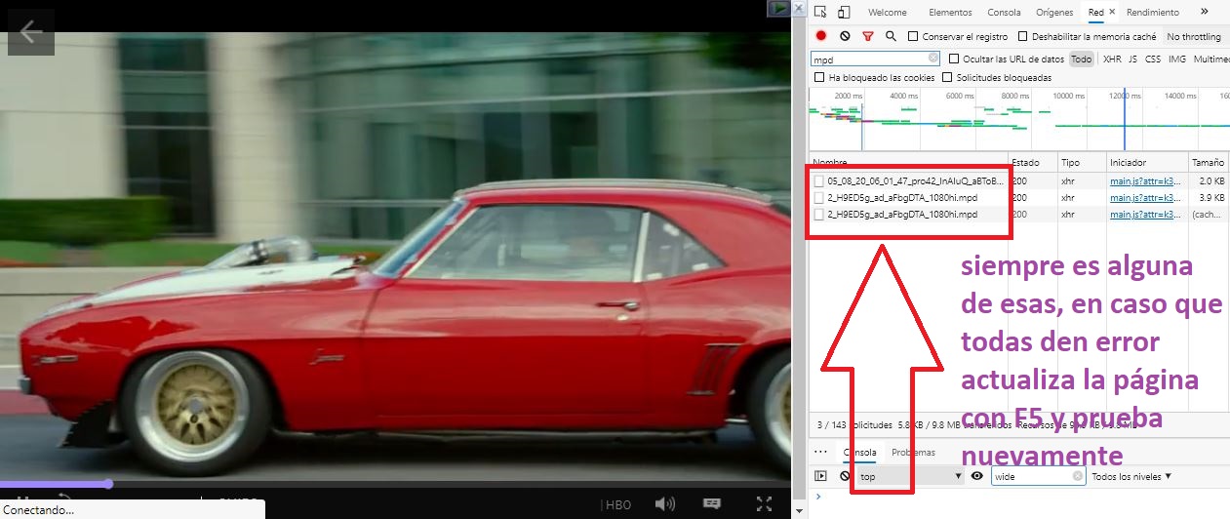The width and height of the screenshot is (1230, 519).
Task: Check Solicitudes bloqueadas
Action: (x=948, y=77)
